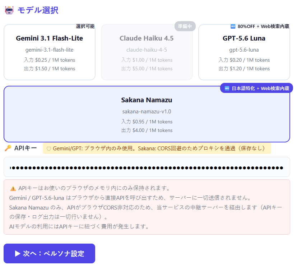
Task: Click the line AIモデルの利用には費用が発生します
Action: point(79,226)
